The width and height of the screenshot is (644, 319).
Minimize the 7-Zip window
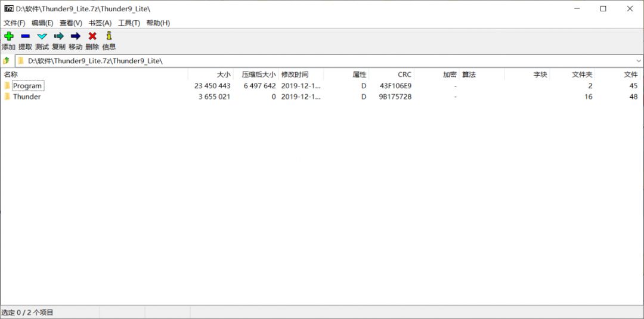[x=576, y=8]
